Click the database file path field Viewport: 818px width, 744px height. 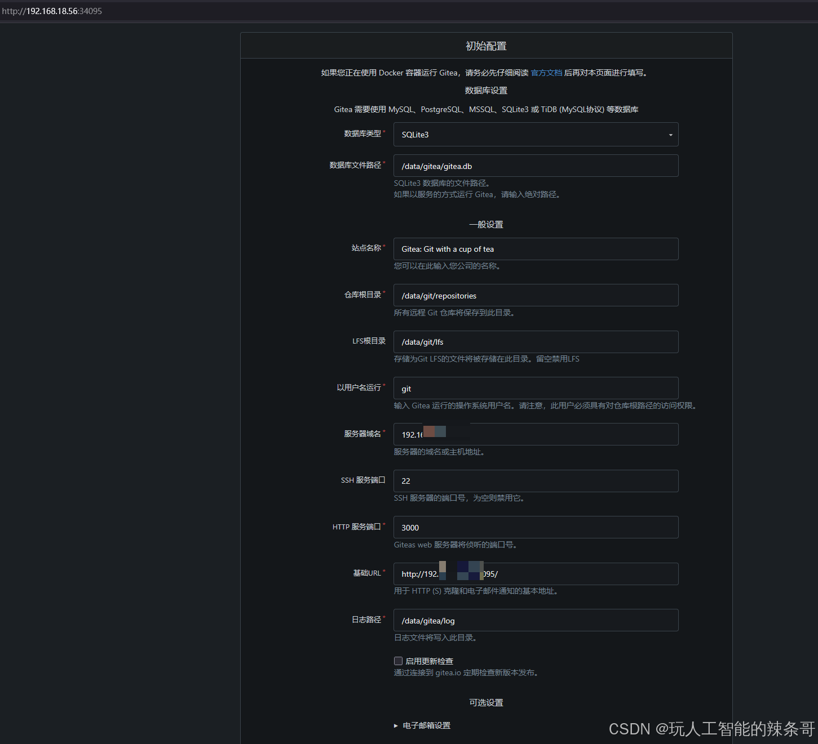(x=536, y=166)
